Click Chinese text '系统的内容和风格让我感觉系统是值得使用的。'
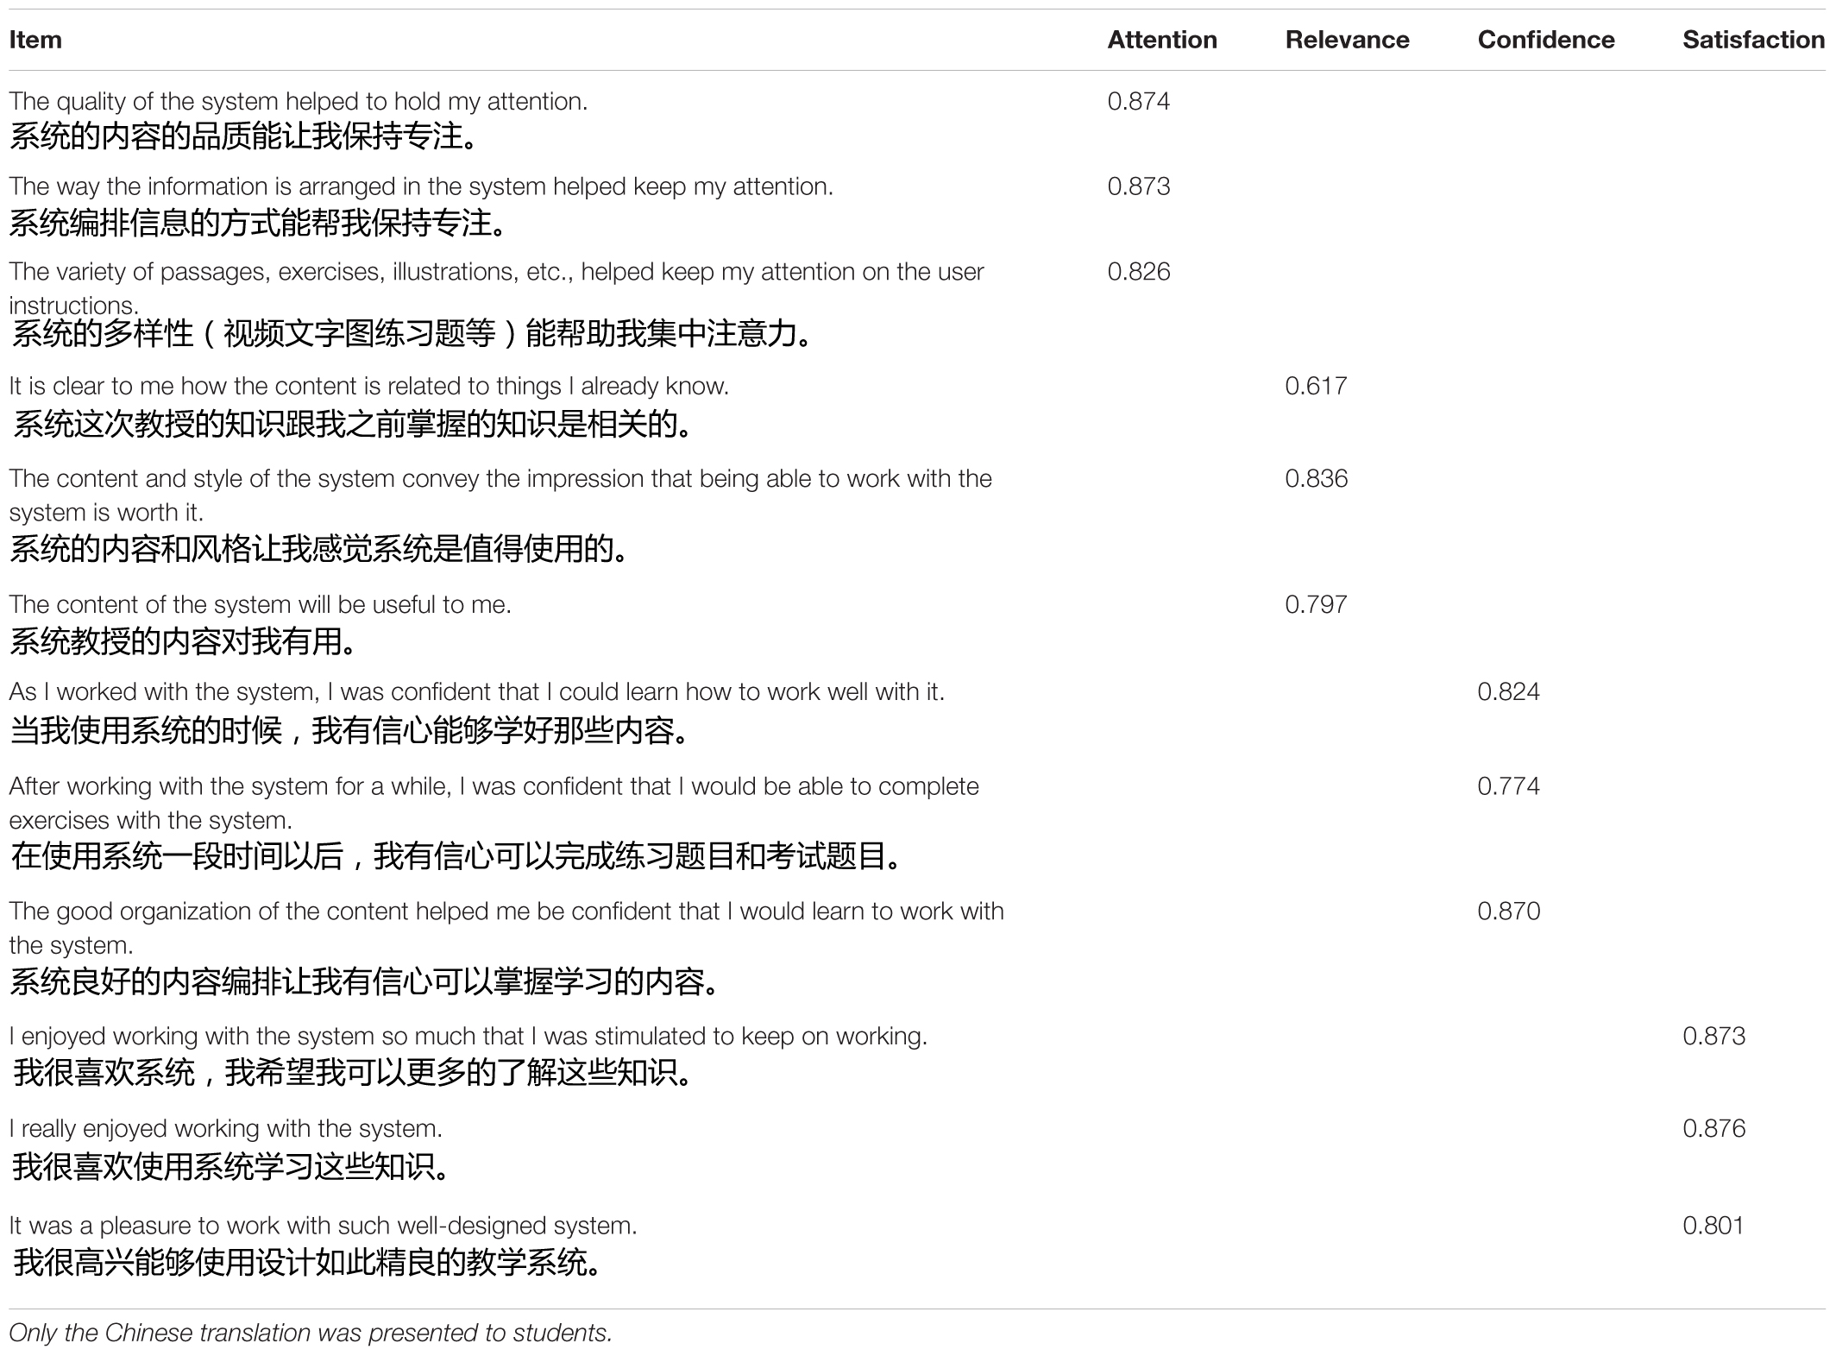The width and height of the screenshot is (1836, 1356). [319, 549]
